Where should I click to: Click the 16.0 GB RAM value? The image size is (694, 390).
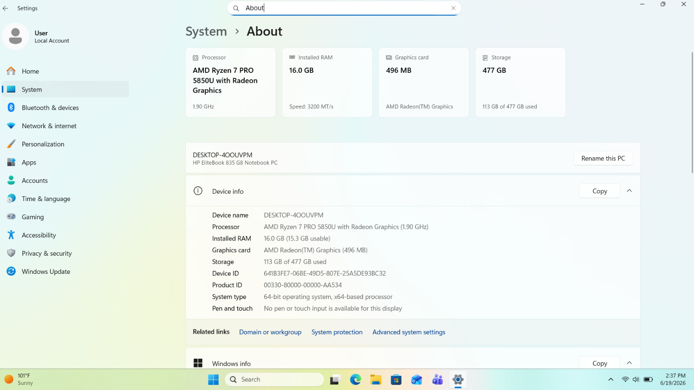tap(301, 70)
